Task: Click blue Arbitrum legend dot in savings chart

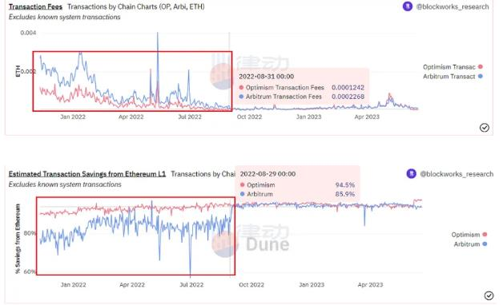Action: point(485,244)
